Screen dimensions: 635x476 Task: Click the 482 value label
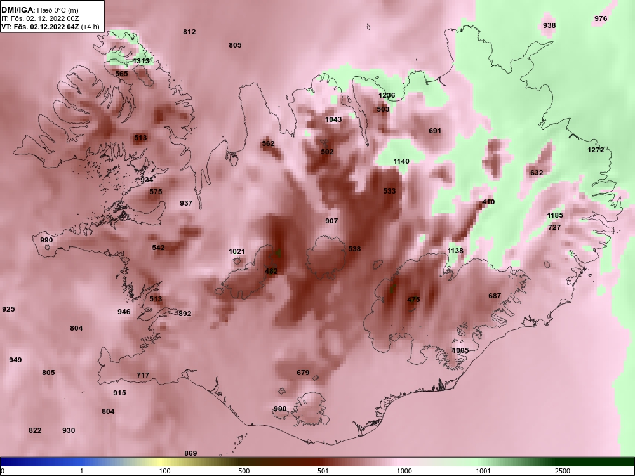click(271, 271)
